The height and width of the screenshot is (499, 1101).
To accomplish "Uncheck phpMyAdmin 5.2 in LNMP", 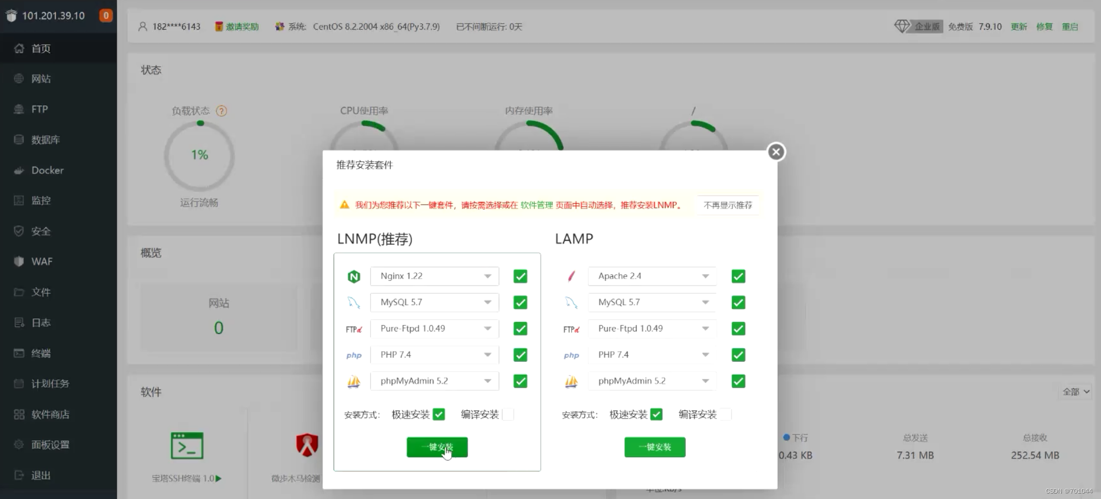I will [520, 381].
